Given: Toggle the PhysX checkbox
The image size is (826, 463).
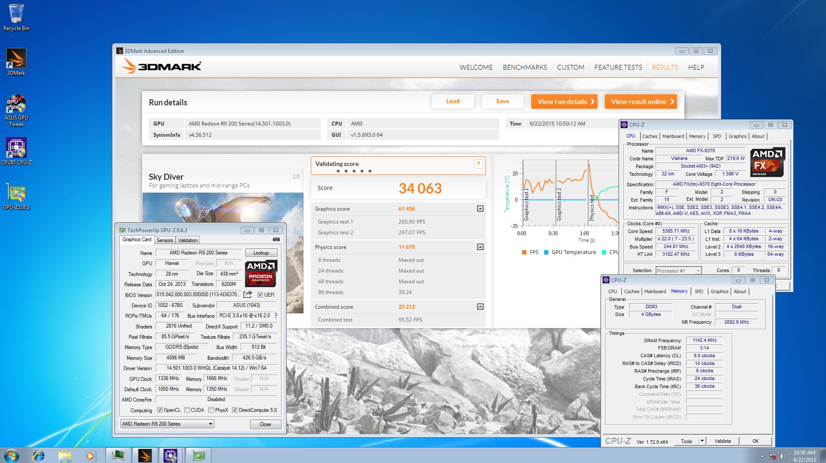Looking at the screenshot, I should pyautogui.click(x=211, y=410).
